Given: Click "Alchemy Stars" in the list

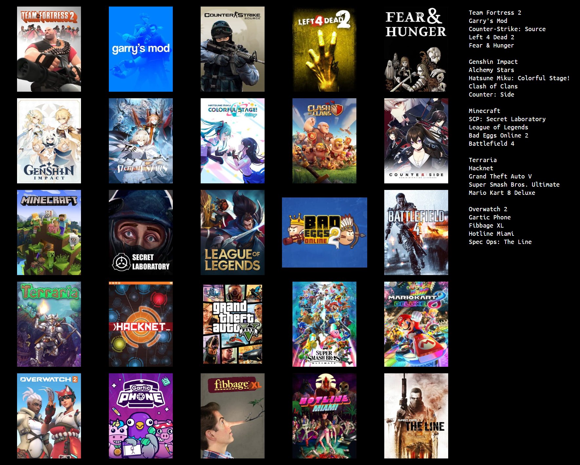Looking at the screenshot, I should tap(491, 70).
